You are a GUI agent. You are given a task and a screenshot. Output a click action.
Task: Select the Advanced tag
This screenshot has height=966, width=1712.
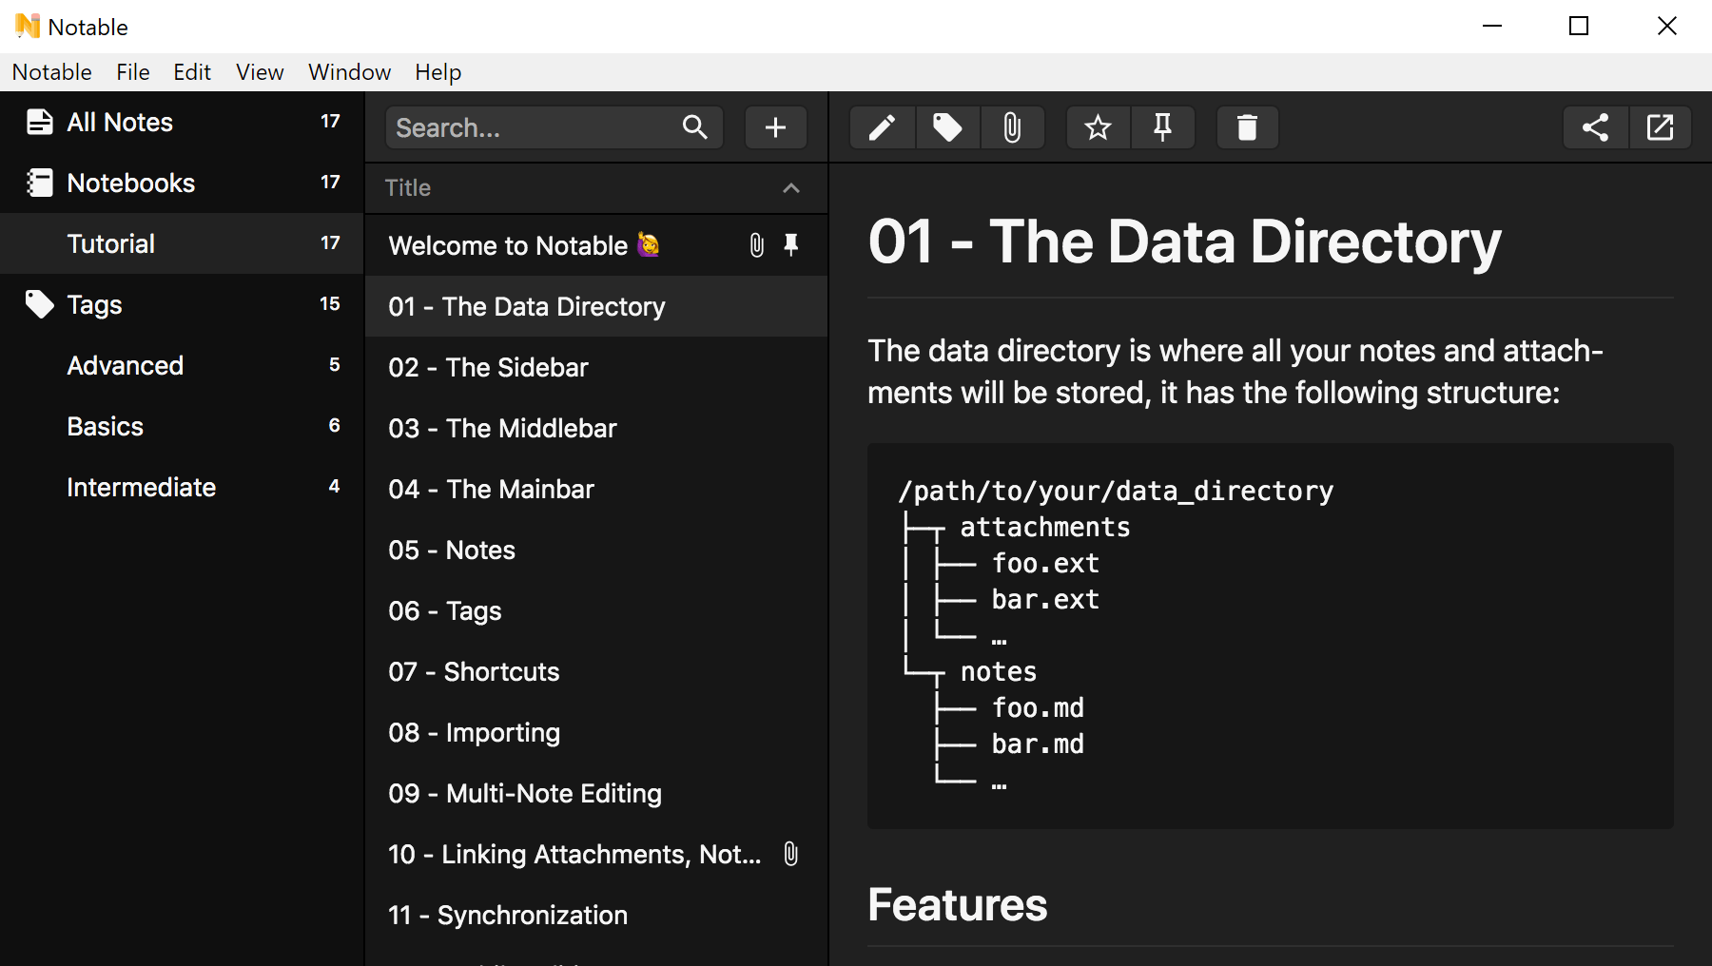(182, 365)
